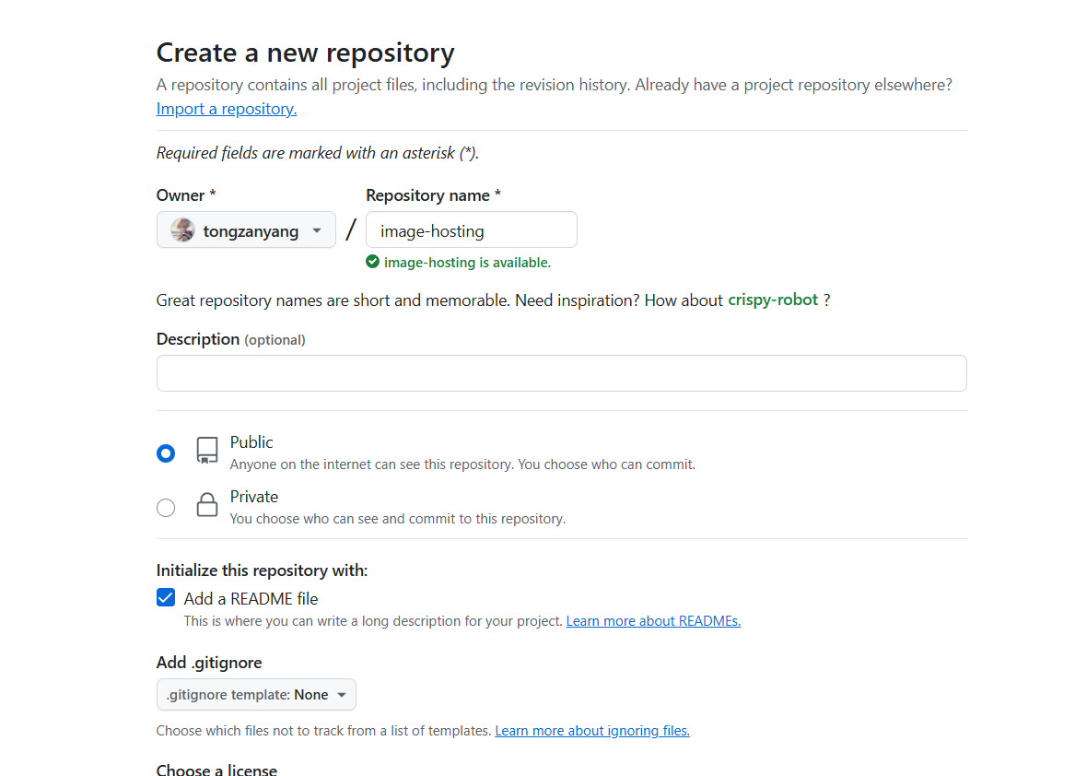Uncheck the Add a README file checkbox
Viewport: 1075px width, 776px height.
pyautogui.click(x=166, y=598)
